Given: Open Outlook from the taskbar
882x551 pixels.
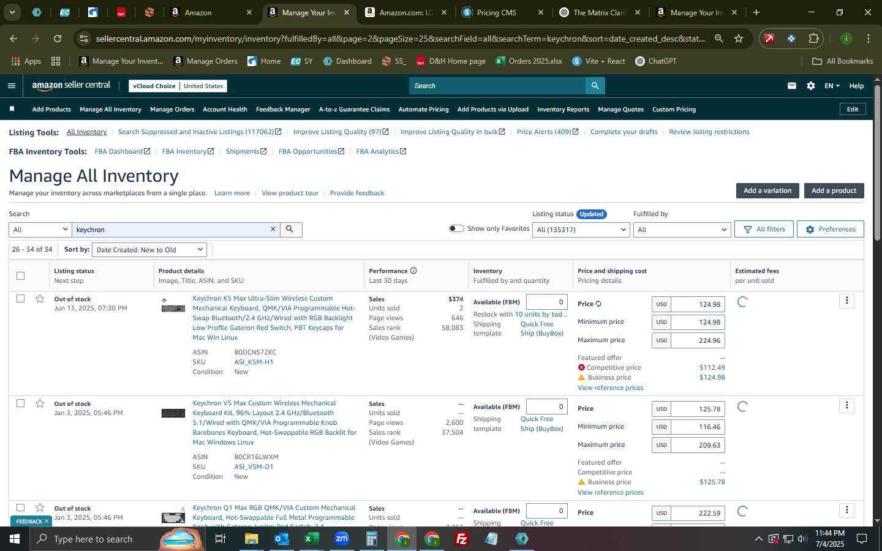Looking at the screenshot, I should coord(282,539).
